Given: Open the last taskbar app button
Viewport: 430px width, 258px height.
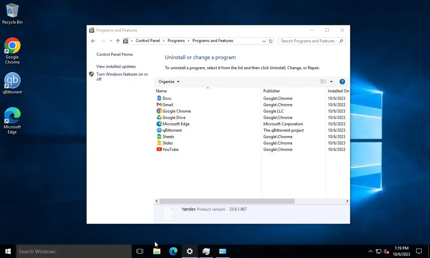Looking at the screenshot, I should pos(223,251).
